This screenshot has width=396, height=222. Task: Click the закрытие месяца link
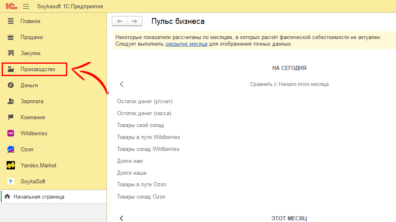[x=186, y=44]
